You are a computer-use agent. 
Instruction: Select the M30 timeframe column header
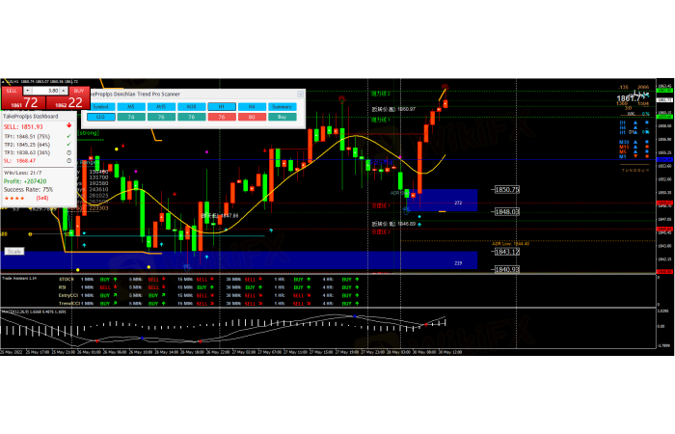tap(191, 106)
